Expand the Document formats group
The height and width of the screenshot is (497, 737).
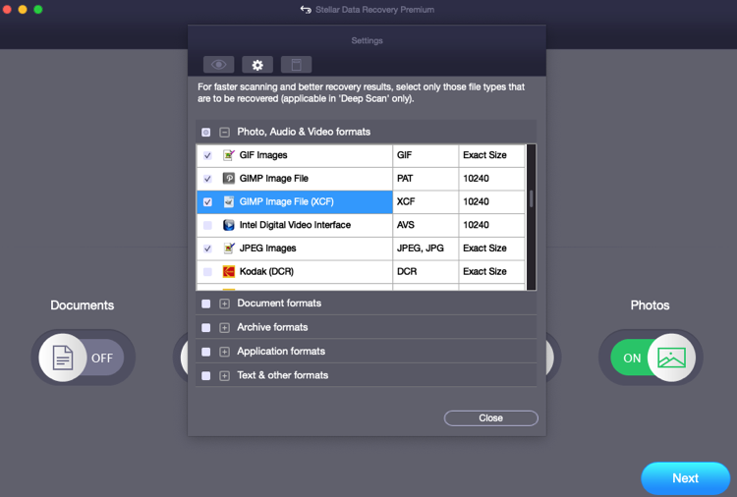tap(225, 304)
